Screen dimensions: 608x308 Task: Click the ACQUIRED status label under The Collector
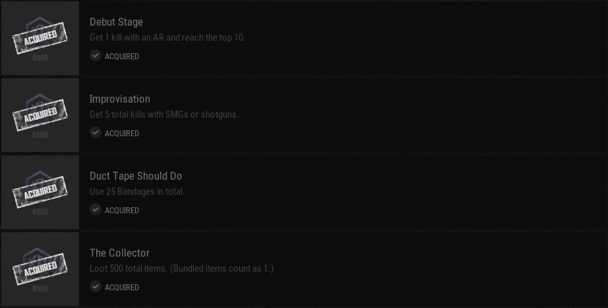pyautogui.click(x=122, y=288)
